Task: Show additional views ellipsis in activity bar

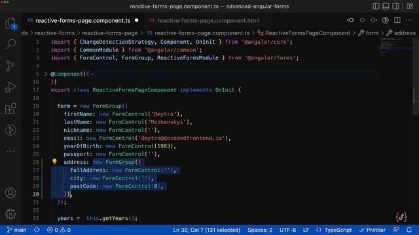Action: click(x=10, y=151)
